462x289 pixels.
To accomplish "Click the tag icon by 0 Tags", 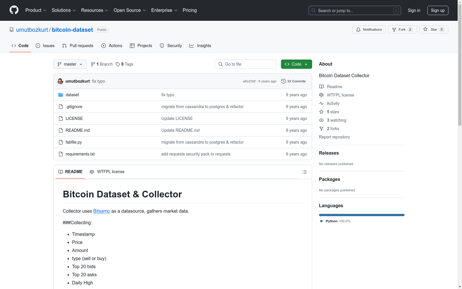I will pyautogui.click(x=118, y=64).
